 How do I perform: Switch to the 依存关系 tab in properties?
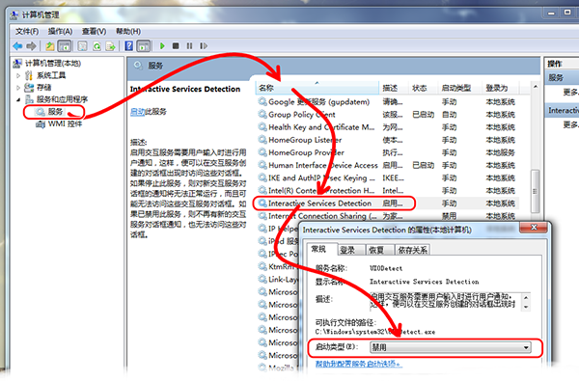(412, 251)
